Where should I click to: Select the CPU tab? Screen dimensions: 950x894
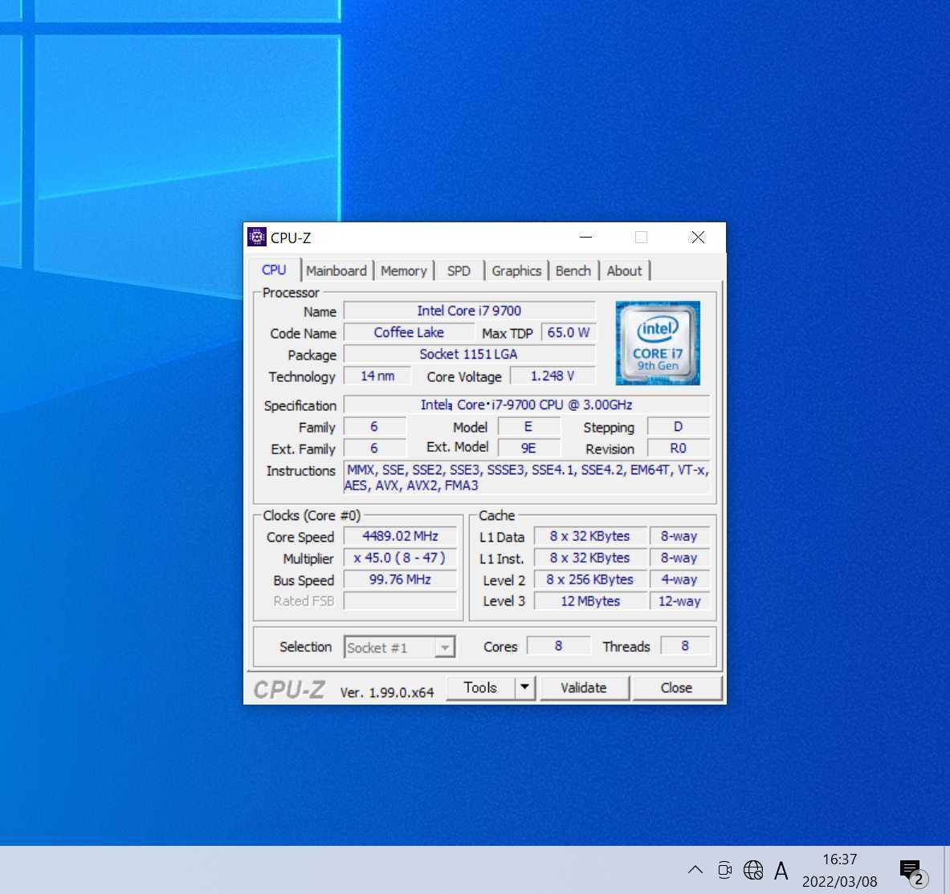tap(274, 270)
